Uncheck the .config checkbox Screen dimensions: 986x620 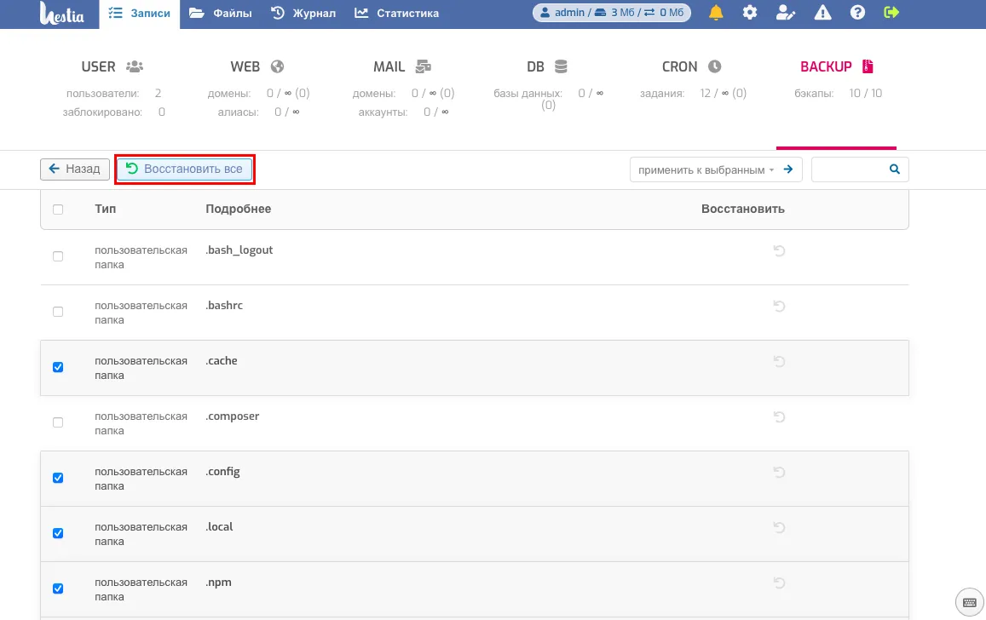(x=58, y=478)
